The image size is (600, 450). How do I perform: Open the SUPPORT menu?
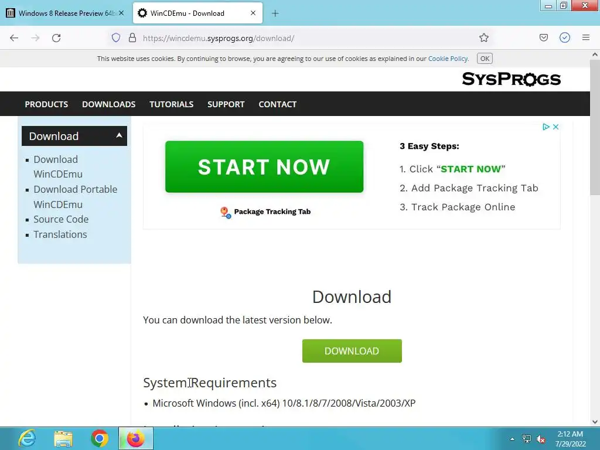(226, 104)
